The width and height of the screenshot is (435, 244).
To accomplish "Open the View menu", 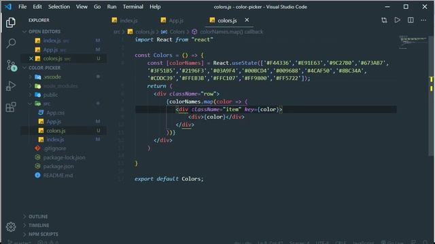I will pos(82,7).
